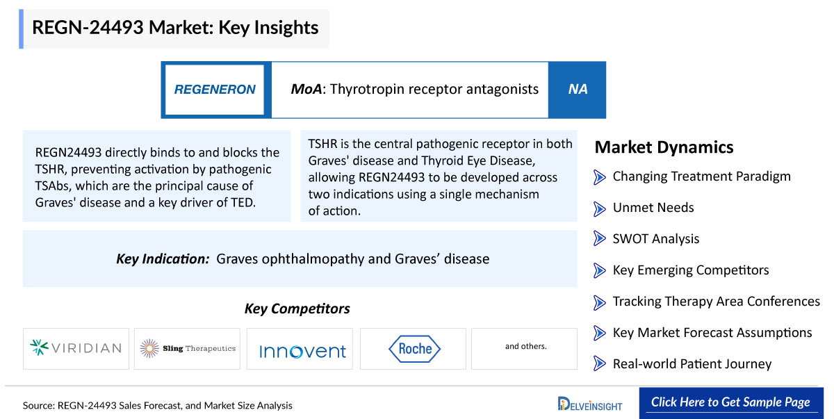Open the Sling Therapeutics logo tile
834x419 pixels.
pyautogui.click(x=187, y=348)
